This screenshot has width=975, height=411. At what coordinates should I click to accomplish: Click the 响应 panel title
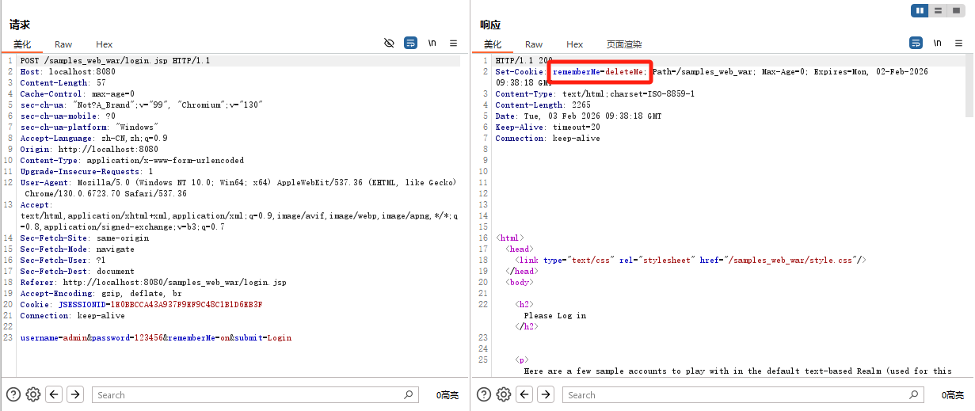click(490, 25)
